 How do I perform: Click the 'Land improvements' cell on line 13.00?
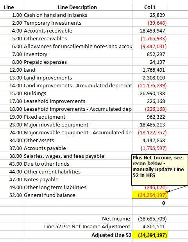click(77, 78)
